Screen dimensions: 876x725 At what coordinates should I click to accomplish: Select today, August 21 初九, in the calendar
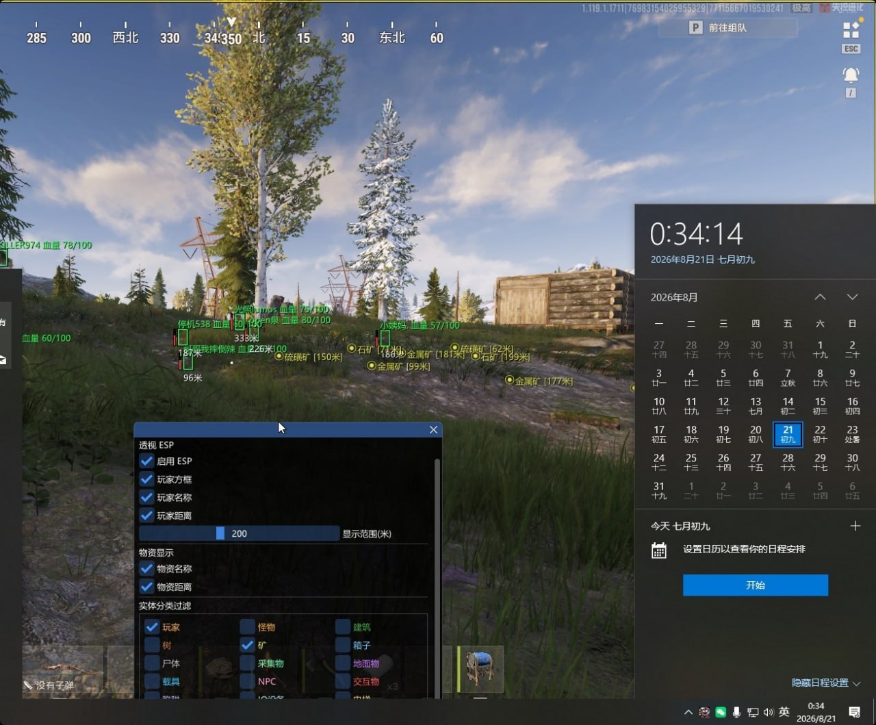pos(788,434)
